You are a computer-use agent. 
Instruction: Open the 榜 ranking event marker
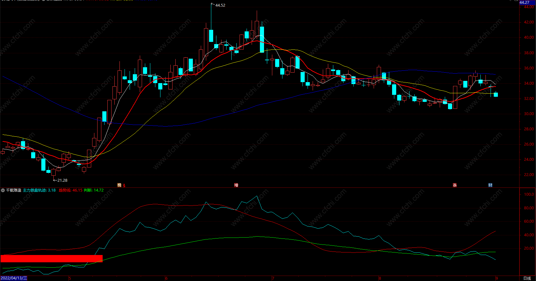(119, 185)
